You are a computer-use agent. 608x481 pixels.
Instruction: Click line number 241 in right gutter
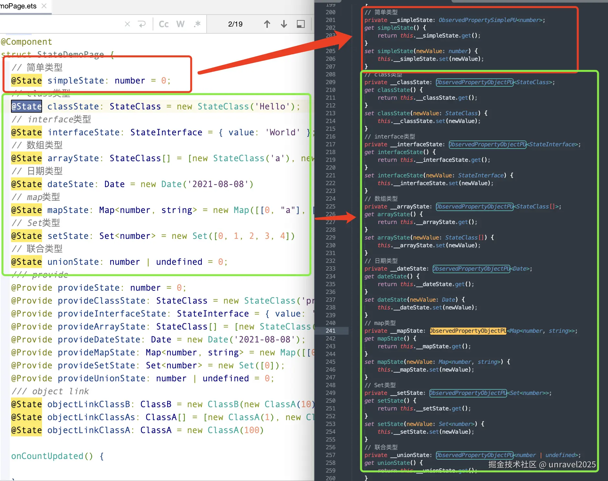tap(331, 331)
